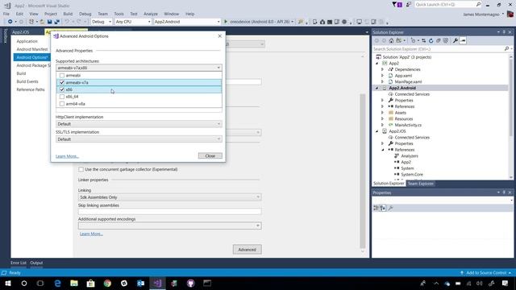Switch to the App2.iOS document tab
The height and width of the screenshot is (290, 516).
[21, 32]
